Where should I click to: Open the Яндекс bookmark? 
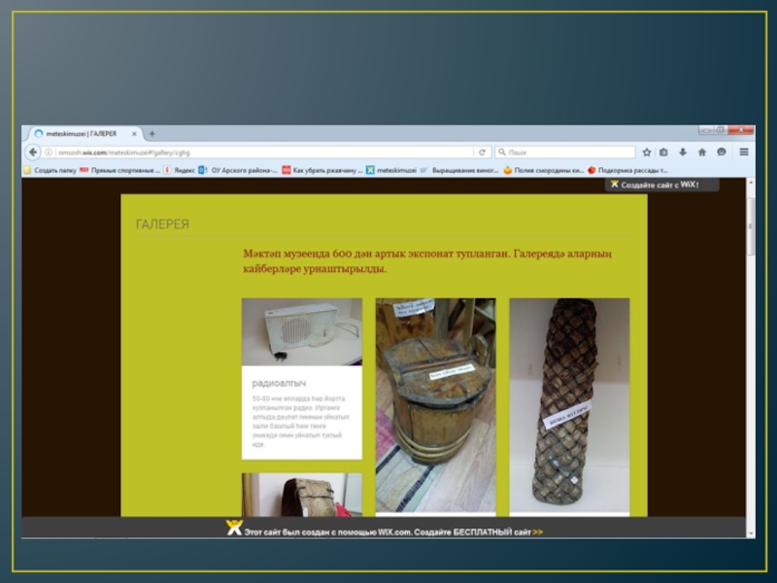coord(180,170)
